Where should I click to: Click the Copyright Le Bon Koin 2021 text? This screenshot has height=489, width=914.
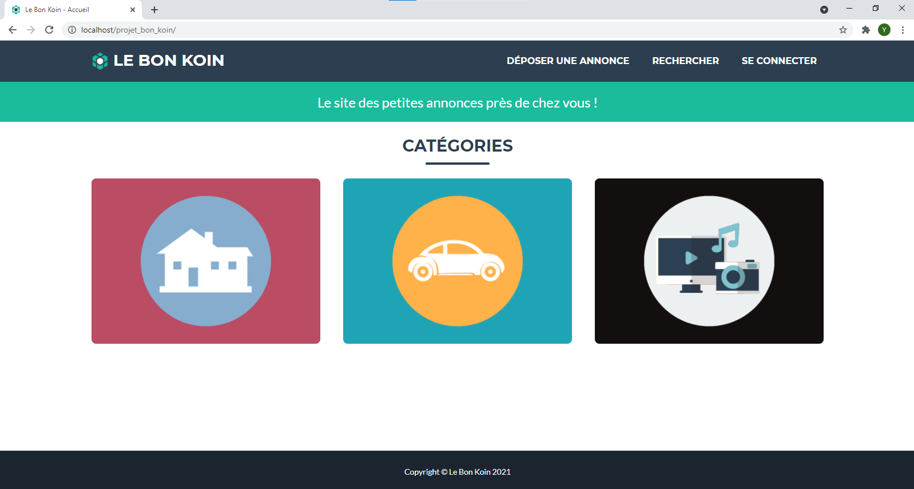coord(458,472)
